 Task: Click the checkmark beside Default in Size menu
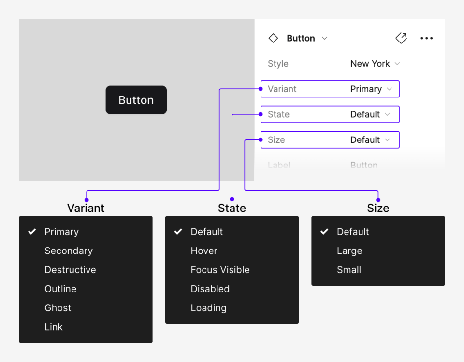pos(324,232)
